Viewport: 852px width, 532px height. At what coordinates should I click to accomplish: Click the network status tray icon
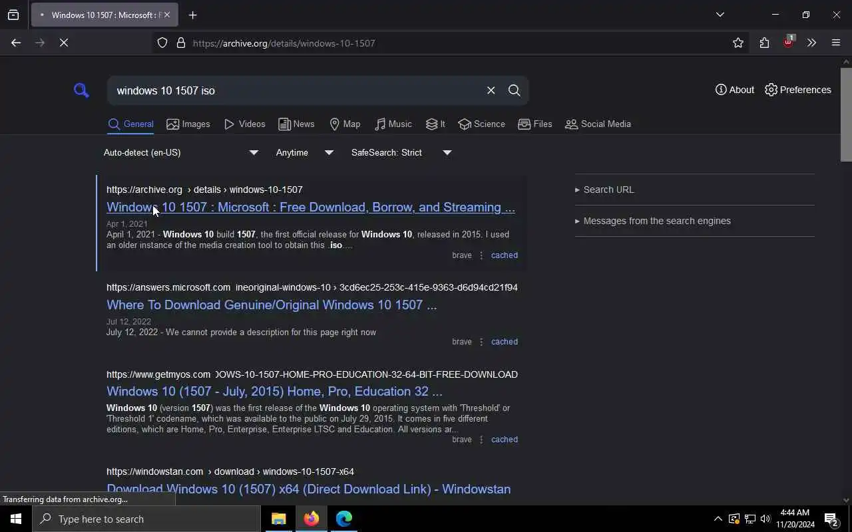point(749,519)
